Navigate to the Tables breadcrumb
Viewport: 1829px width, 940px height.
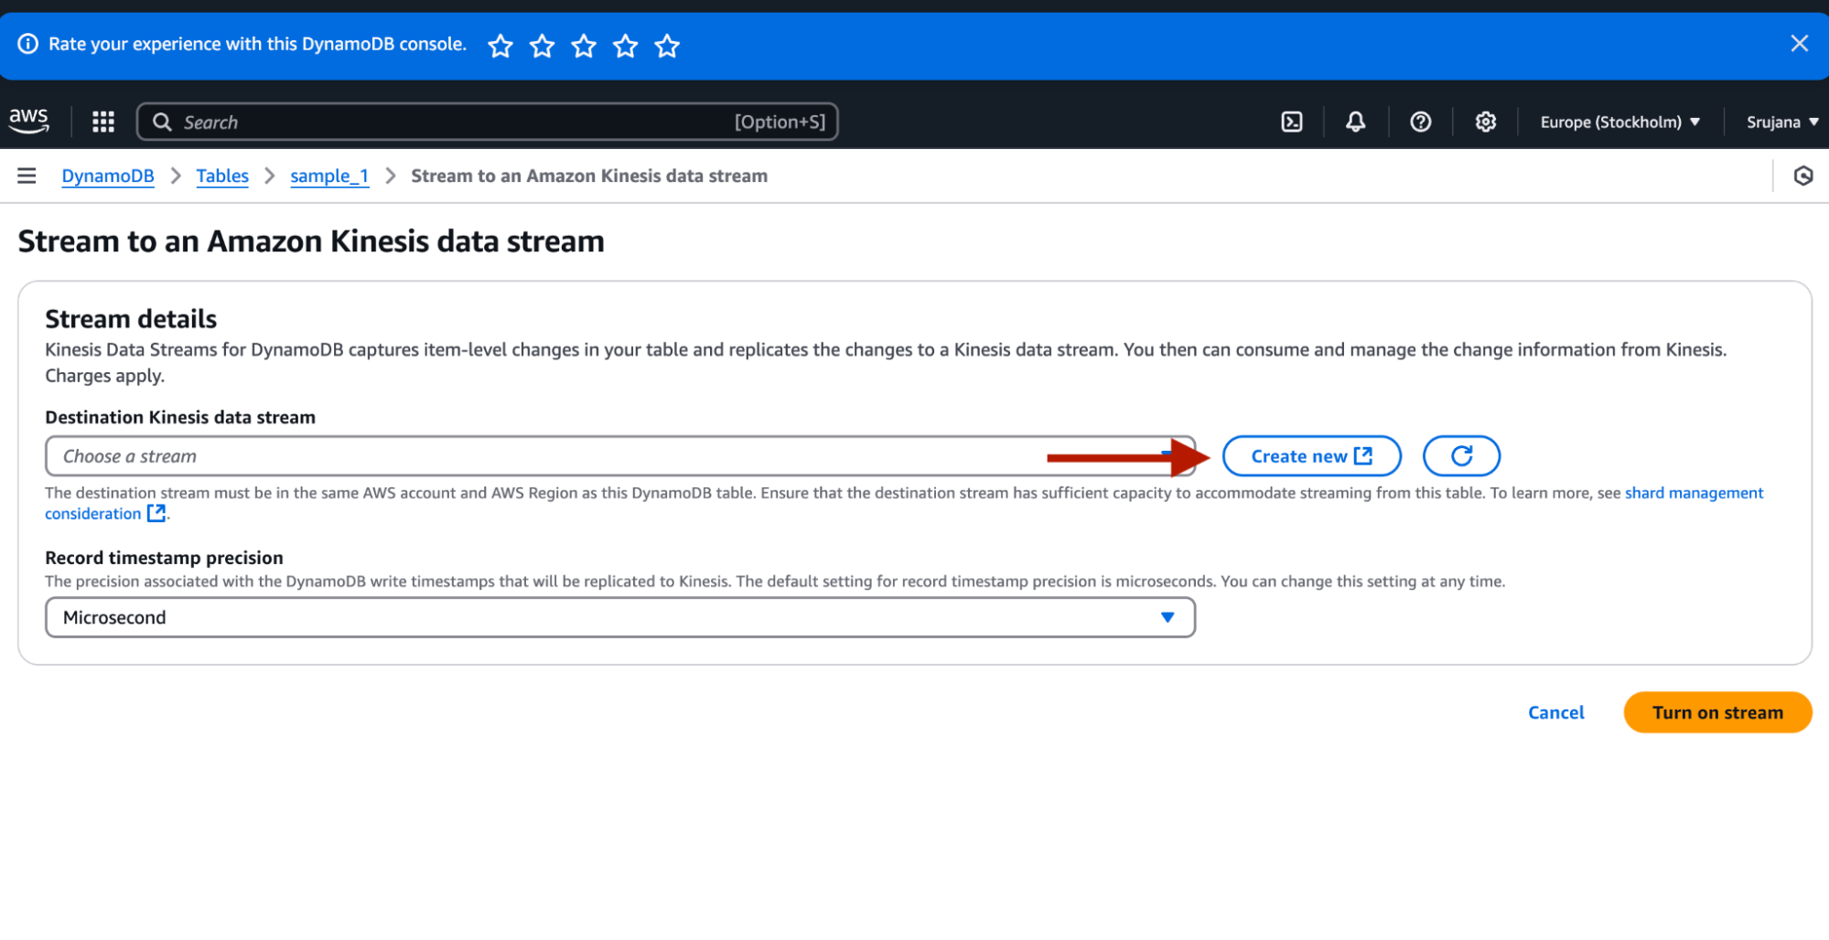click(222, 176)
